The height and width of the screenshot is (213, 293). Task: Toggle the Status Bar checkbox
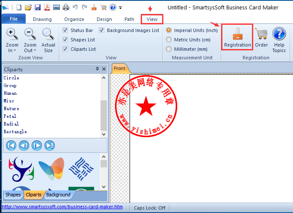65,30
